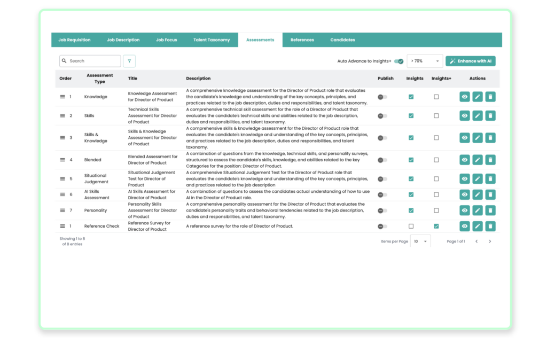Delete the Blended assessment with trash icon

point(490,160)
